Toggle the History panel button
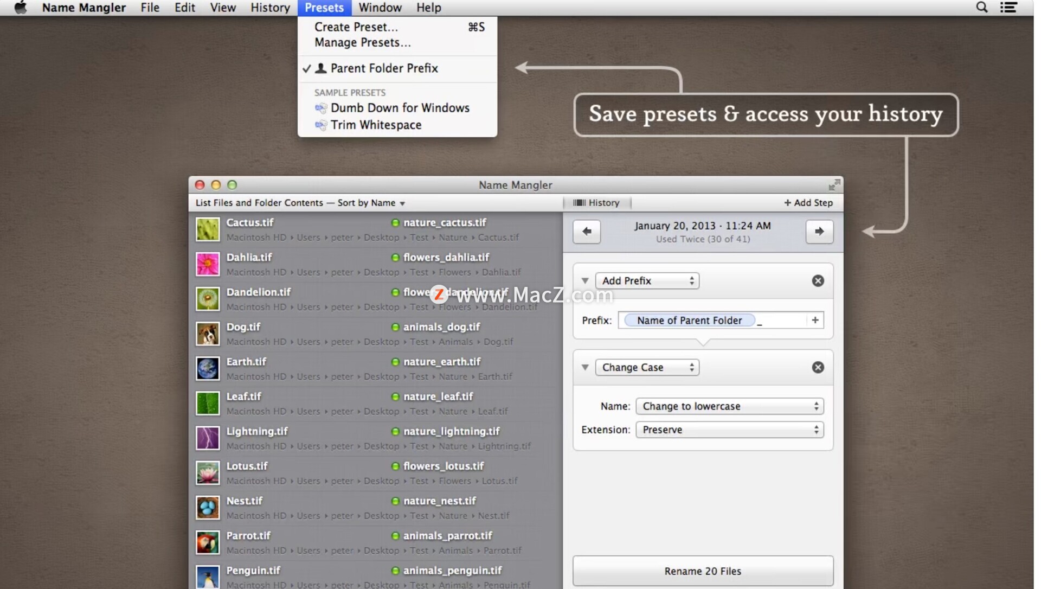This screenshot has width=1041, height=589. pos(597,203)
